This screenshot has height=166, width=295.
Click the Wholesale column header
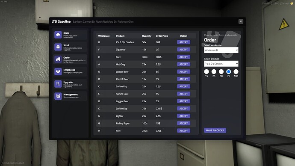coord(104,36)
